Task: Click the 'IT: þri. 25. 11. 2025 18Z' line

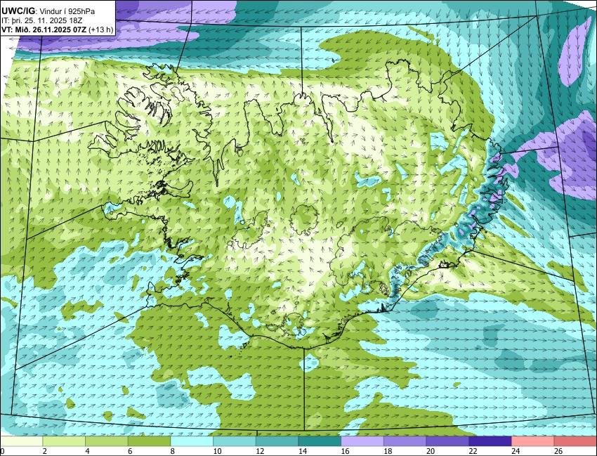Action: coord(42,21)
